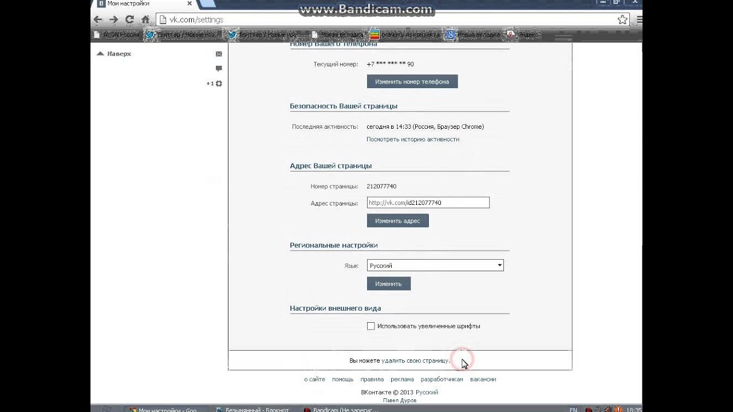Open the о сайте footer link
Screen dimensions: 733x412
[x=314, y=379]
